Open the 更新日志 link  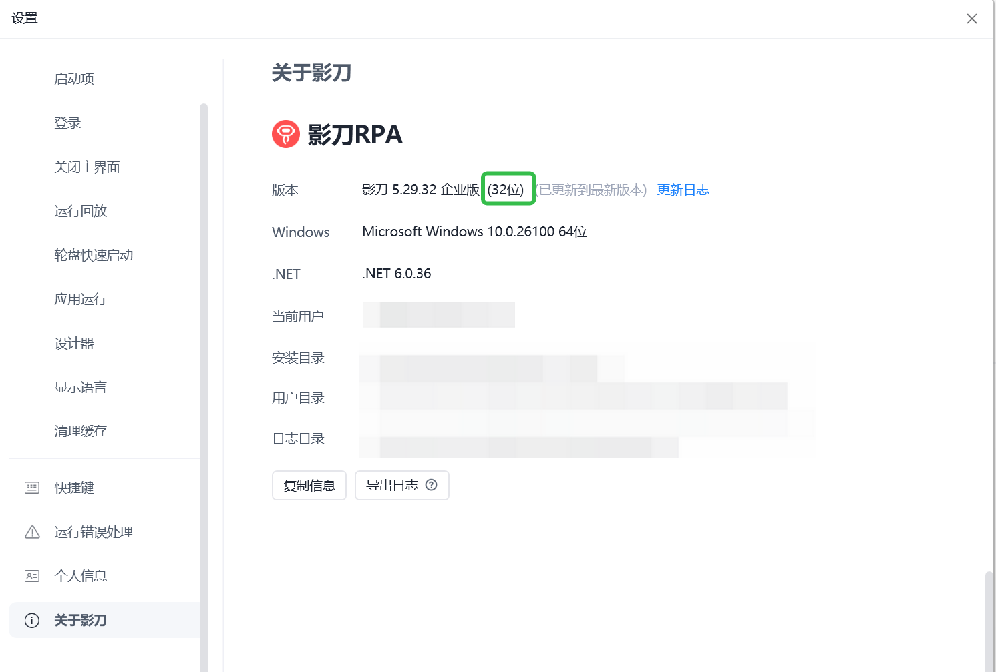click(683, 190)
